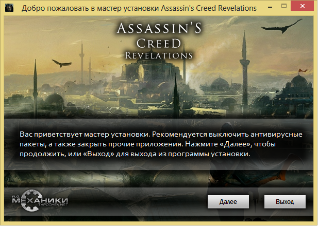The height and width of the screenshot is (226, 318).
Task: Click the eagle flying in the top-right sky
Action: 281,26
